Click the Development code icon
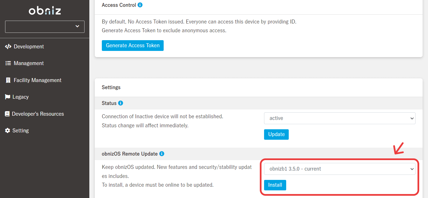 tap(8, 47)
